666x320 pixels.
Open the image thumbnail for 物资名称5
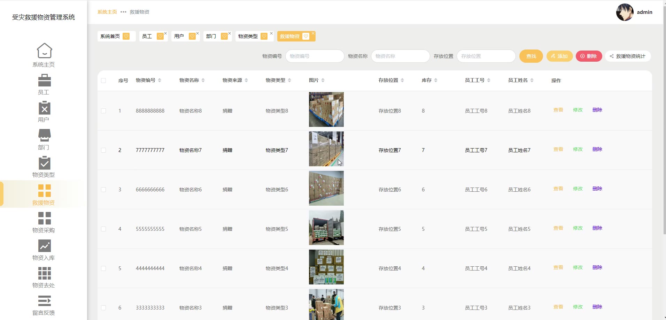(326, 228)
